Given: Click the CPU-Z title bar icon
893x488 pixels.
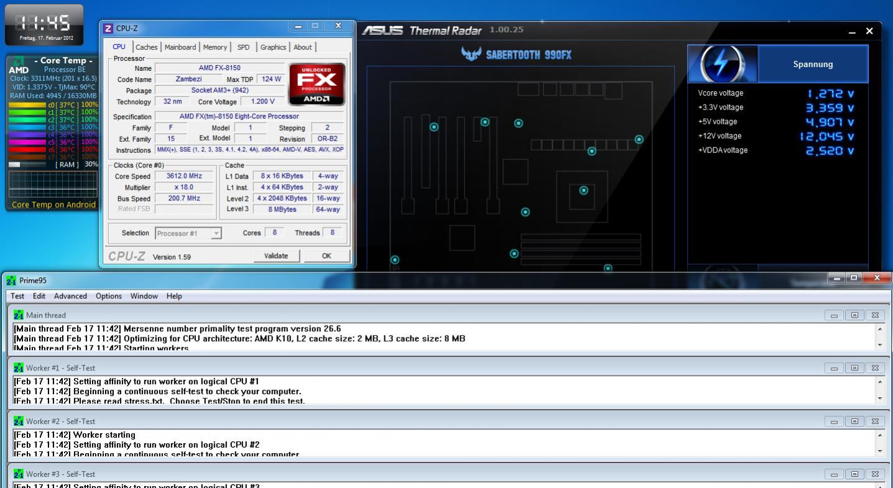Looking at the screenshot, I should pos(108,28).
